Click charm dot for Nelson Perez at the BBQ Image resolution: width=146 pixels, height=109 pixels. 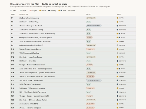(x=117, y=104)
